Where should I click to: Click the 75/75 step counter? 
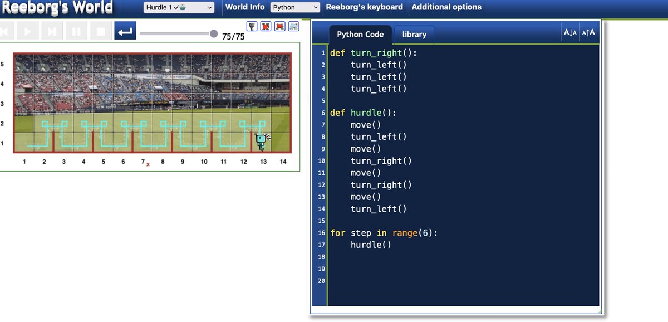click(233, 37)
